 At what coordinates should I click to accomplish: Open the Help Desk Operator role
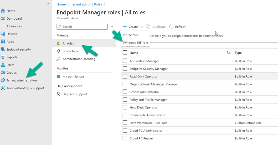click(x=143, y=107)
